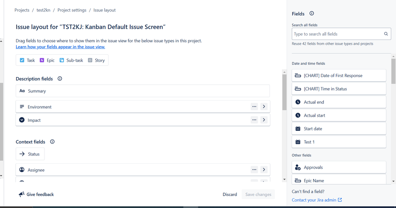Click the info icon next to Fields heading

click(312, 13)
